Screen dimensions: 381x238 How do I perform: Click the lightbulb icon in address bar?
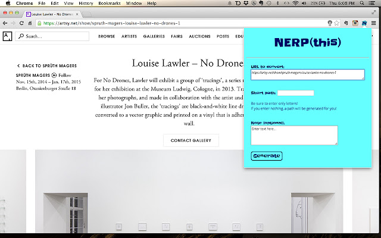(330, 23)
